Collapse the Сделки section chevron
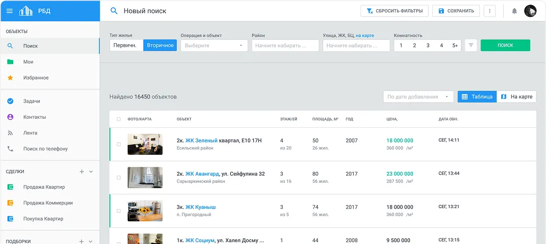Image resolution: width=546 pixels, height=244 pixels. pos(91,171)
